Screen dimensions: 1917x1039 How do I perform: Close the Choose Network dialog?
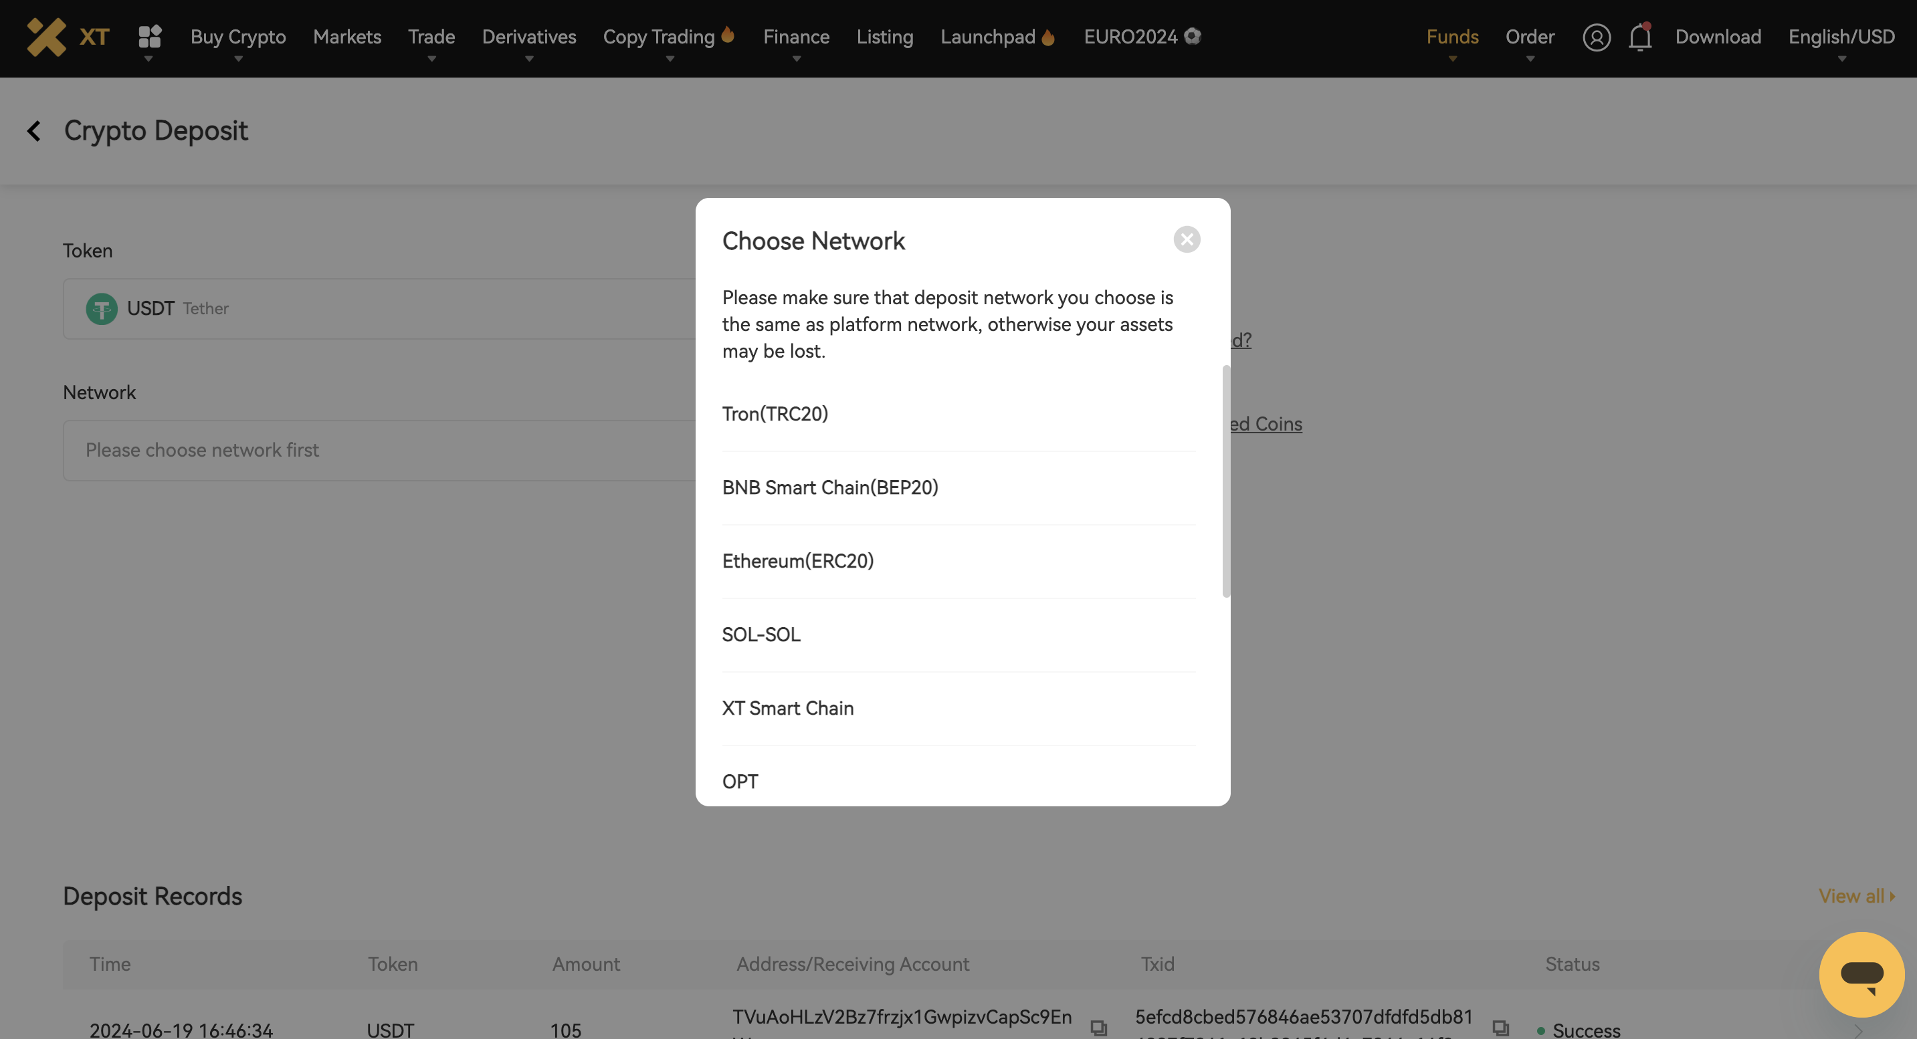point(1186,239)
